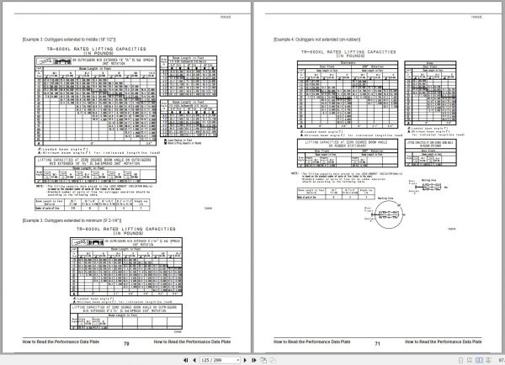The height and width of the screenshot is (365, 505).
Task: Switch to single page view
Action: pyautogui.click(x=460, y=360)
